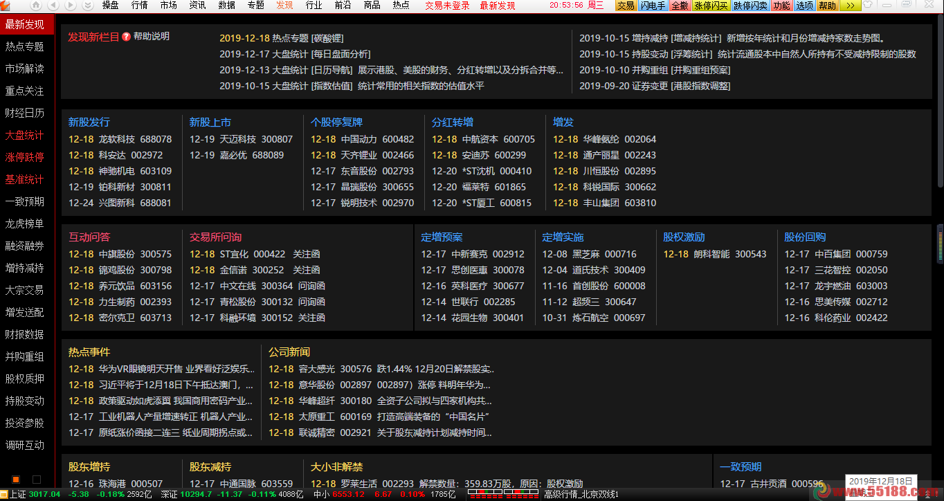Click the 龙软科技 688078 new-issue row

tap(120, 139)
